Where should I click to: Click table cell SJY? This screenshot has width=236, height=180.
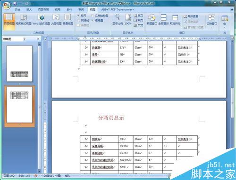(x=126, y=47)
